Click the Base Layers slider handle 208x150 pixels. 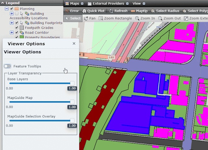coord(72,83)
